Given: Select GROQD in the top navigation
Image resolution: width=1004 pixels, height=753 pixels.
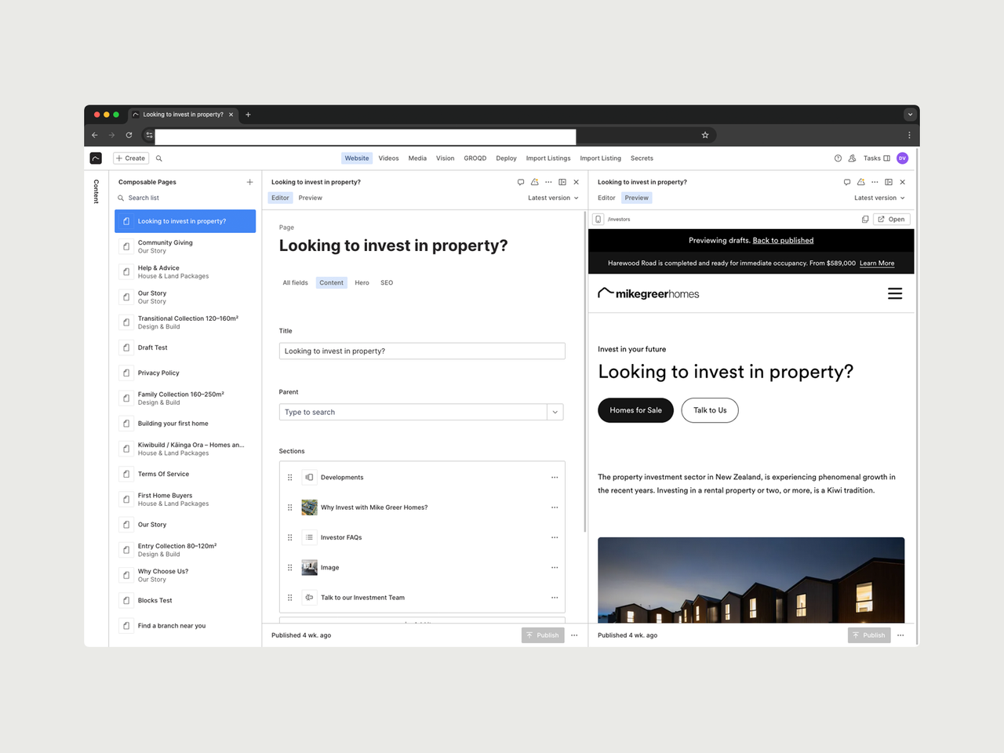Looking at the screenshot, I should click(x=475, y=158).
